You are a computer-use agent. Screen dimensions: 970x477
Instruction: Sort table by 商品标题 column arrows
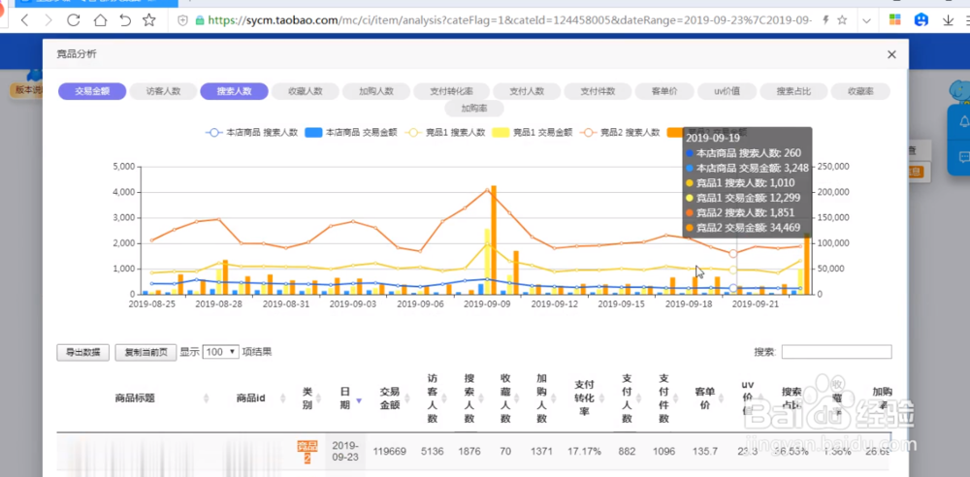tap(207, 398)
